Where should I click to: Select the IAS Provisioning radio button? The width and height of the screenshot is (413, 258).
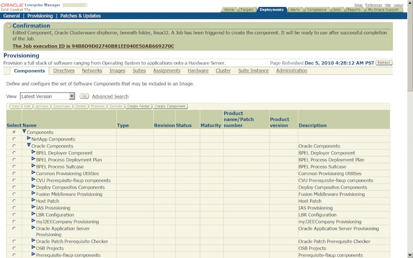(14, 207)
